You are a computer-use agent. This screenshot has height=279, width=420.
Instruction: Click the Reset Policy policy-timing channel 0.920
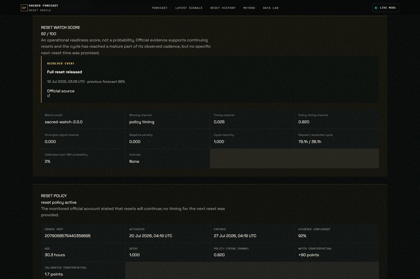tap(219, 255)
